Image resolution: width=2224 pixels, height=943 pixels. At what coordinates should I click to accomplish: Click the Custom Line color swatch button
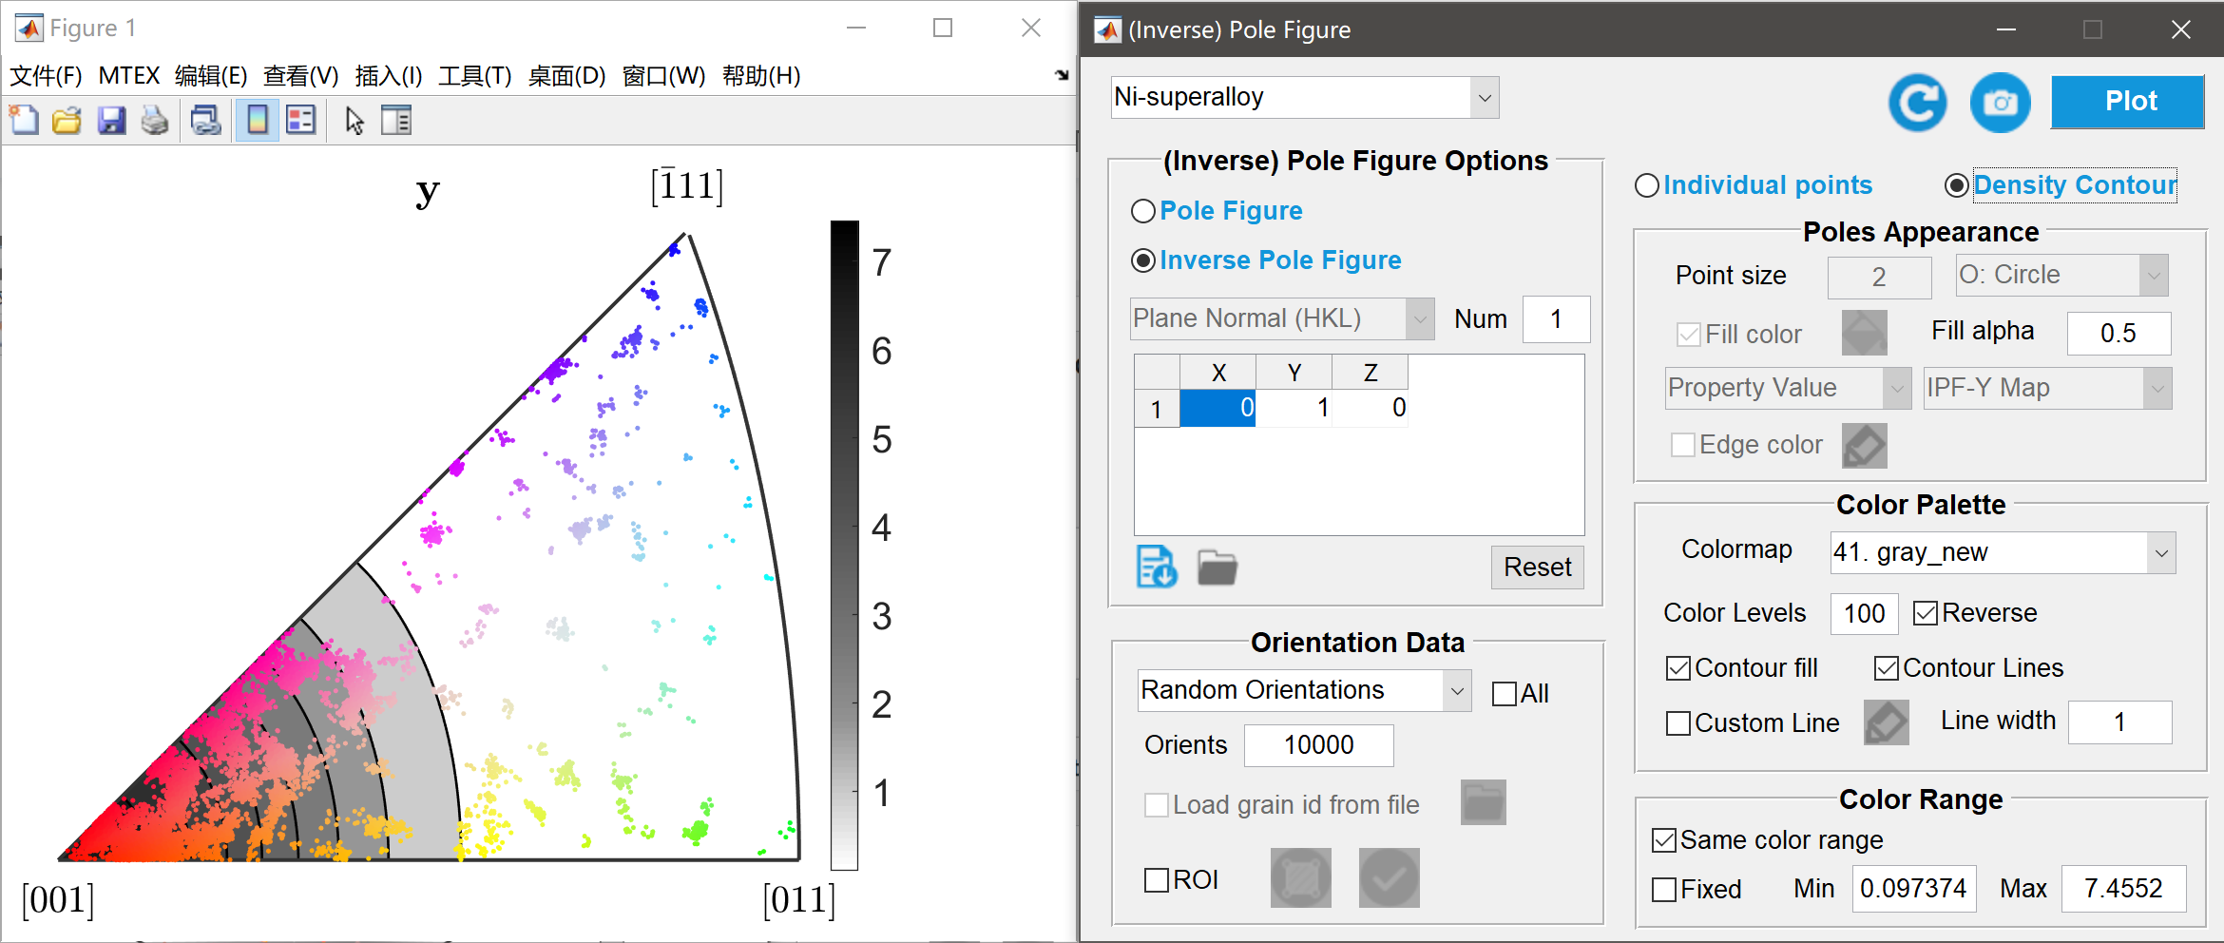coord(1887,722)
